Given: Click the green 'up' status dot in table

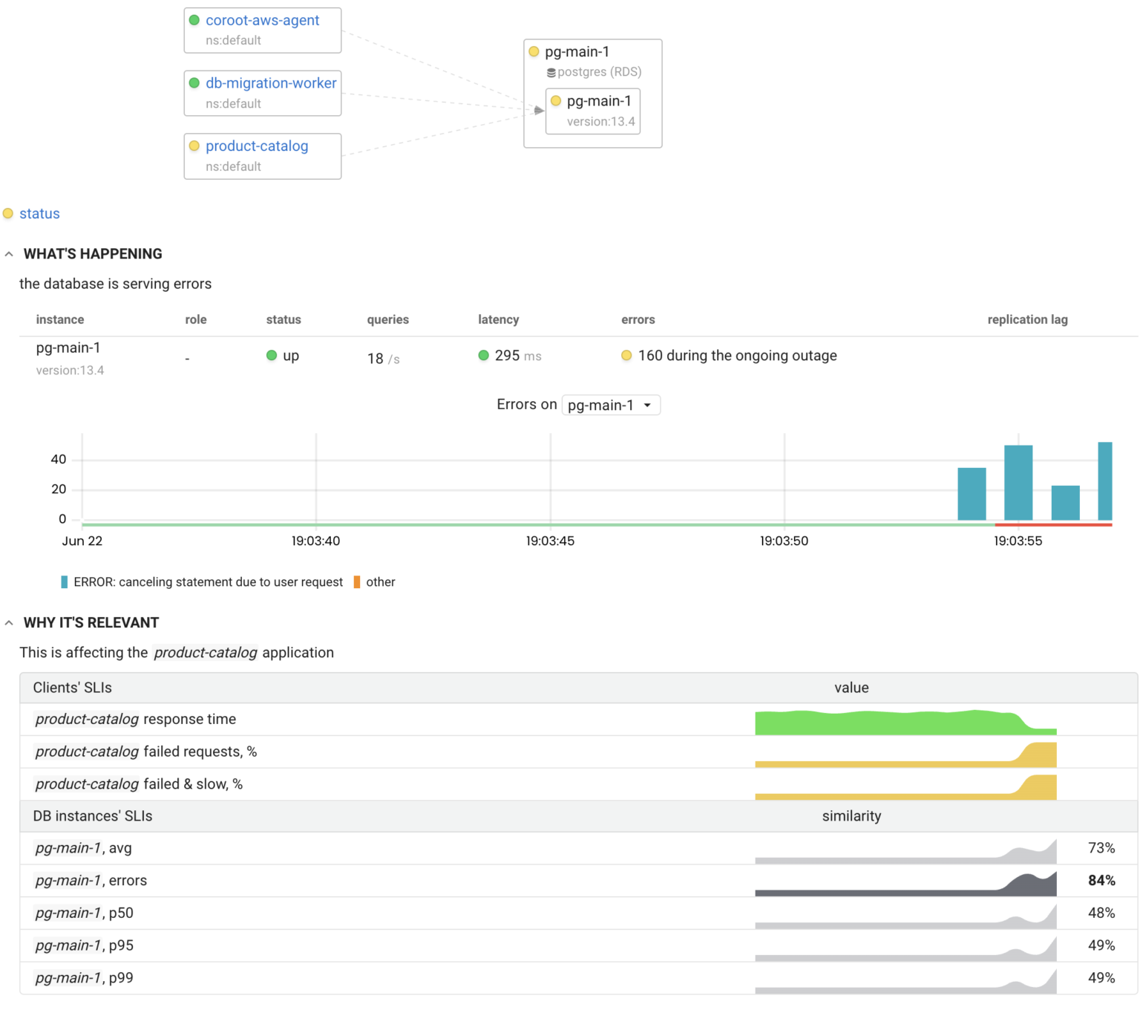Looking at the screenshot, I should pyautogui.click(x=272, y=356).
